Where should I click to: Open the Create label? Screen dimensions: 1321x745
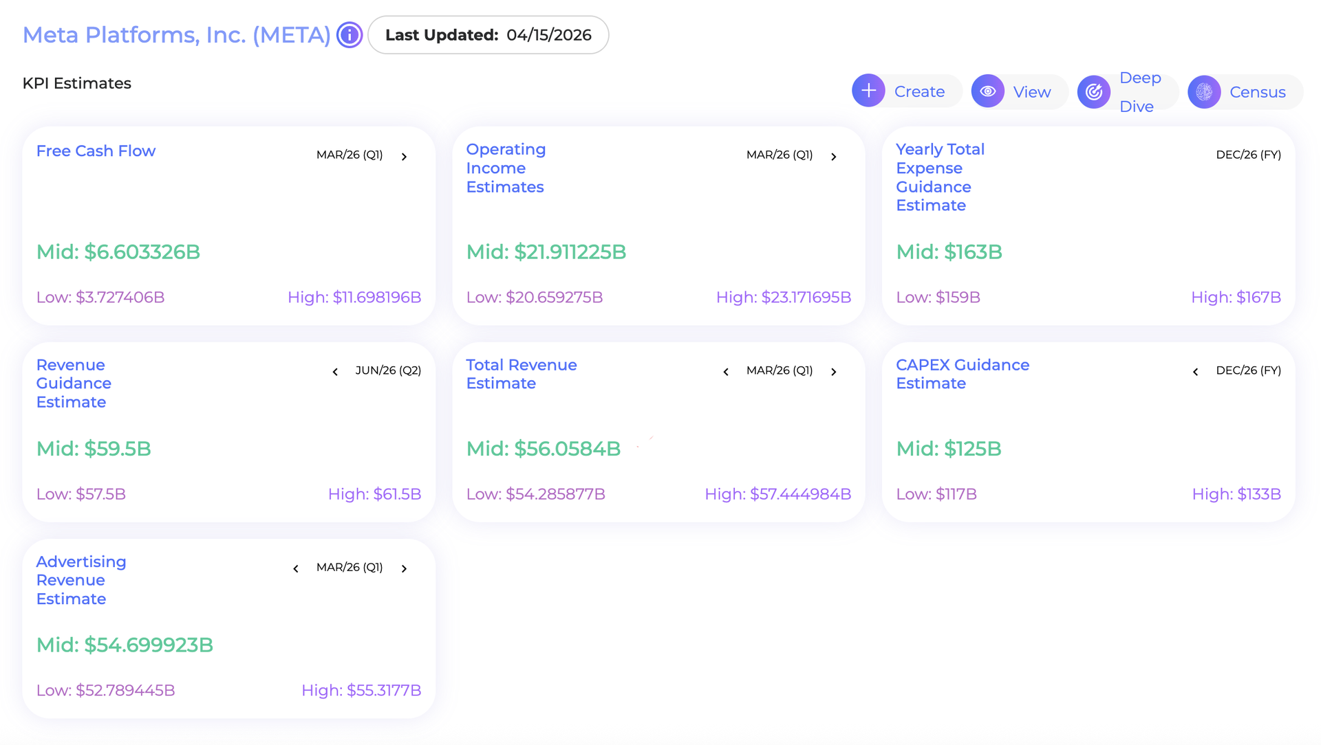(919, 91)
